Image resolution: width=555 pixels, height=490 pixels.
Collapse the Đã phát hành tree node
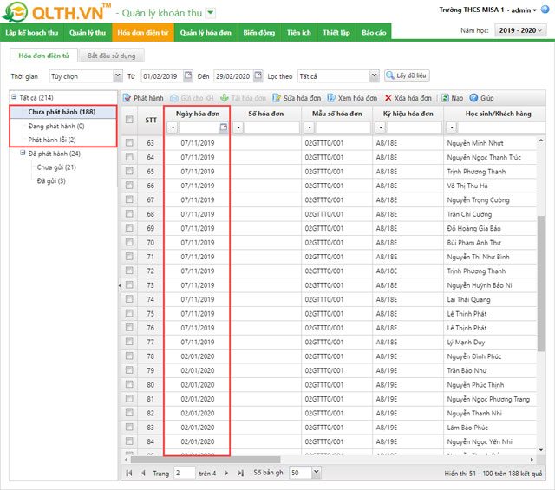(23, 154)
